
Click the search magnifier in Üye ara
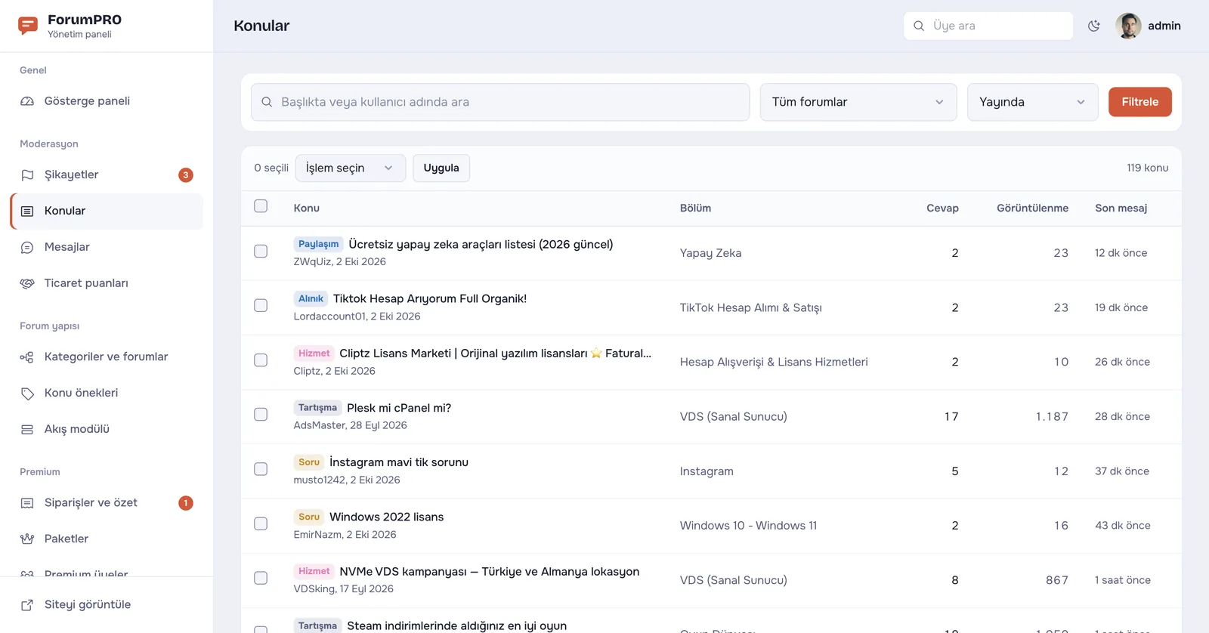pos(919,26)
